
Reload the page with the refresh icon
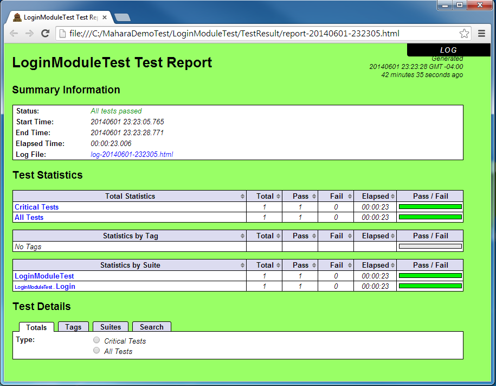[x=45, y=33]
